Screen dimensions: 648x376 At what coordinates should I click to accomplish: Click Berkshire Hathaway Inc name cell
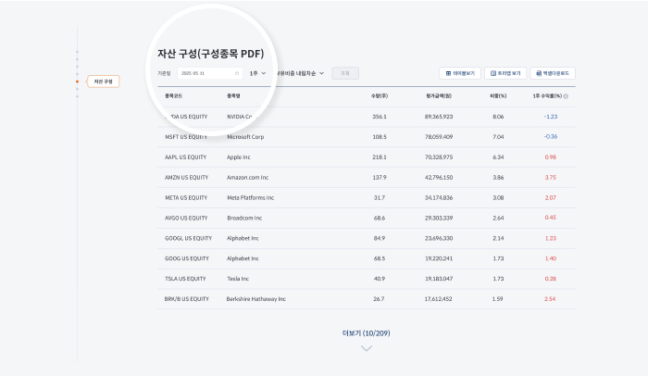(255, 299)
